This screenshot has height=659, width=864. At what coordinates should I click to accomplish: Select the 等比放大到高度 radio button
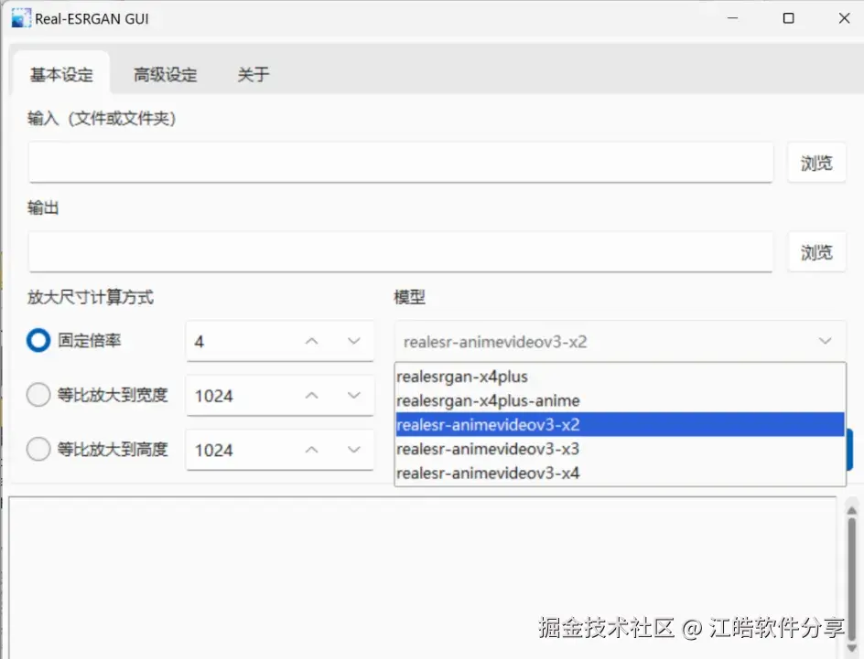pos(38,450)
